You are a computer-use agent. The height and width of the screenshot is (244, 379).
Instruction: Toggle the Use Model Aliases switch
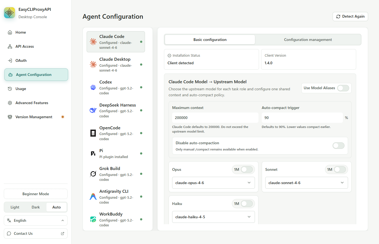(343, 88)
